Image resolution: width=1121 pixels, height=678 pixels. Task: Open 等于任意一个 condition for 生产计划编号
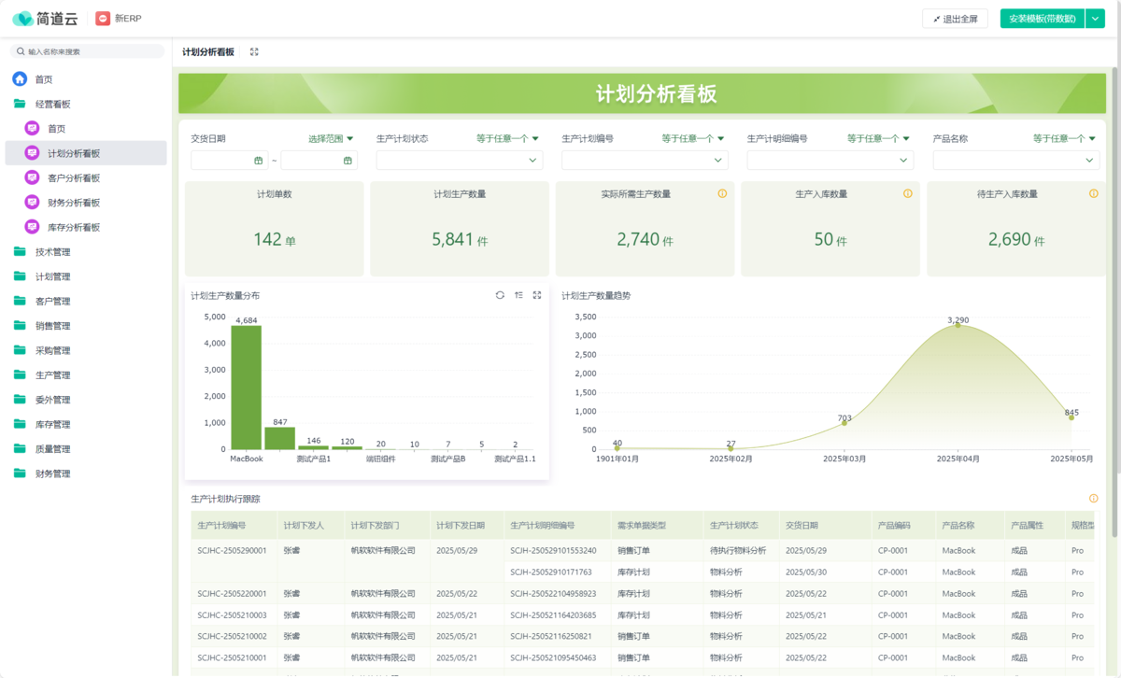693,138
